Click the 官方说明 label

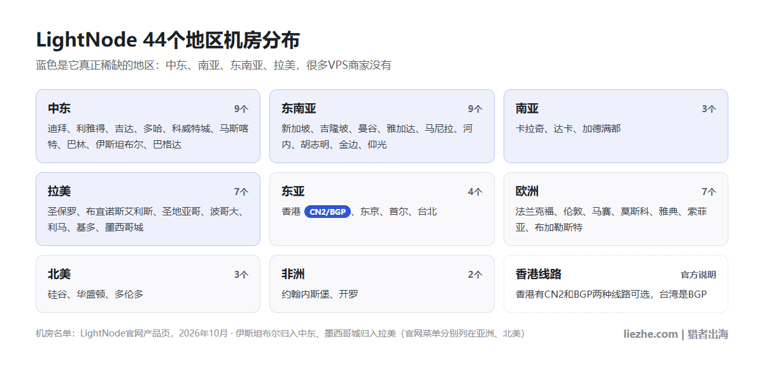(698, 275)
